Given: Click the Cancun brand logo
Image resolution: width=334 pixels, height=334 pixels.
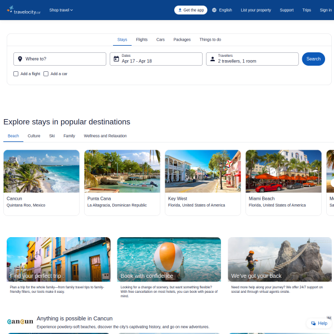Looking at the screenshot, I should 20,321.
